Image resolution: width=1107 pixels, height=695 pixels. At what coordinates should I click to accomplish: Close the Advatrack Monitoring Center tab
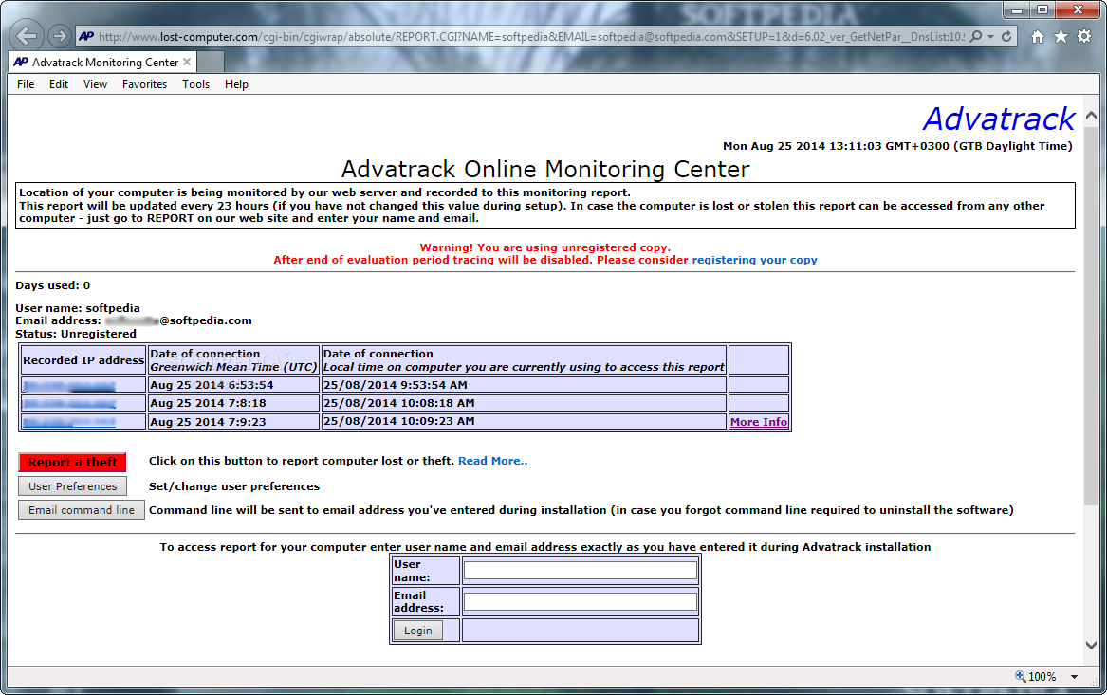(187, 62)
